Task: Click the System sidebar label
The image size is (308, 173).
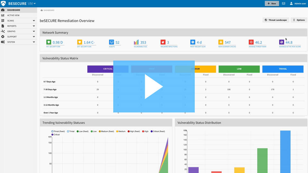Action: coord(11,42)
